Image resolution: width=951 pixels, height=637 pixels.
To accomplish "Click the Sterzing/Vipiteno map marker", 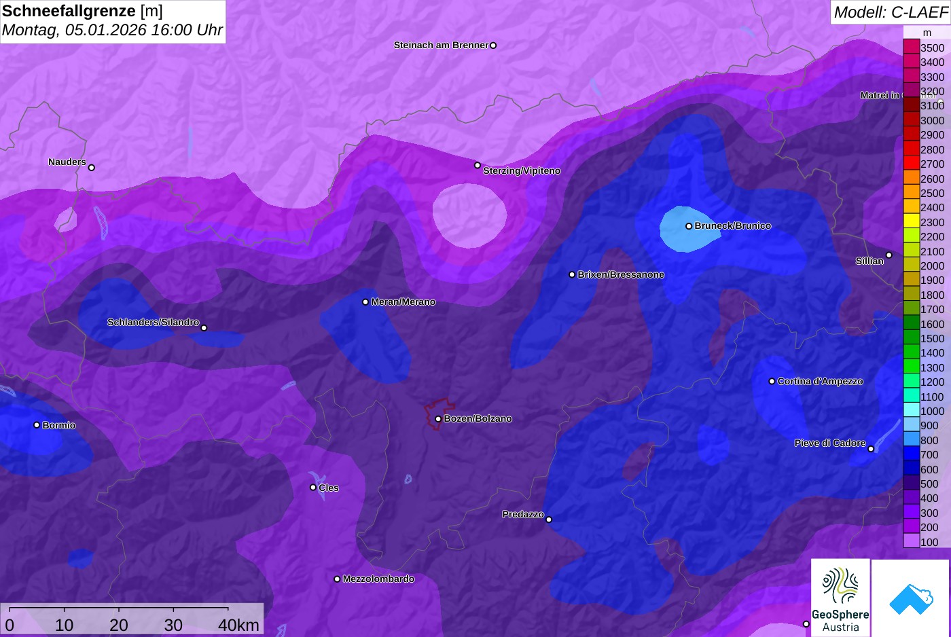I will tap(478, 165).
